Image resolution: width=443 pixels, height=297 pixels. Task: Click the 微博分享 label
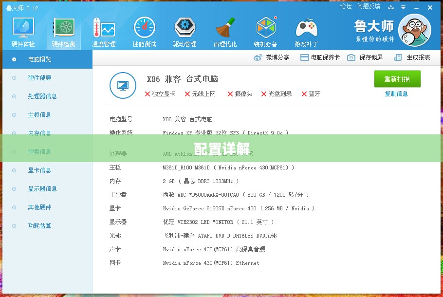(277, 57)
